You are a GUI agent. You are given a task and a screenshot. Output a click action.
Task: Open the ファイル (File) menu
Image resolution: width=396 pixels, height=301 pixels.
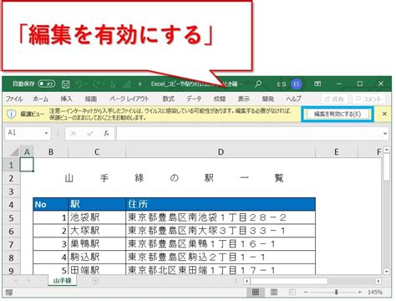[14, 99]
